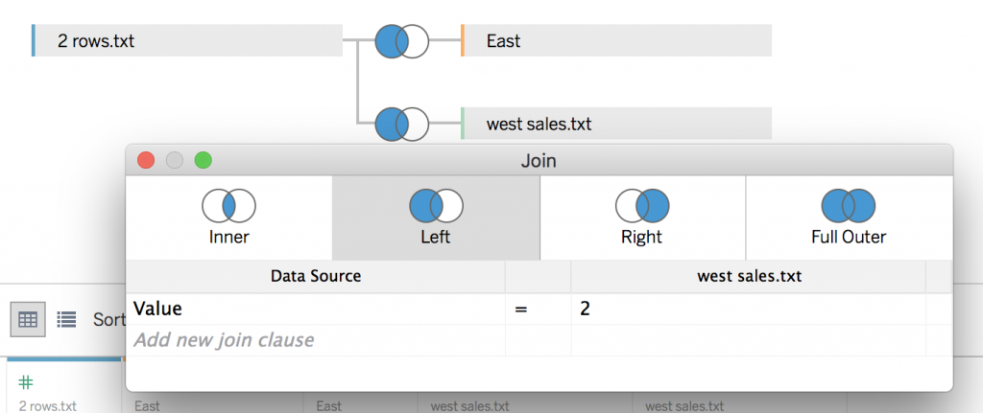Open the Value field in Data Source column
Screen dimensions: 983x413
[315, 310]
